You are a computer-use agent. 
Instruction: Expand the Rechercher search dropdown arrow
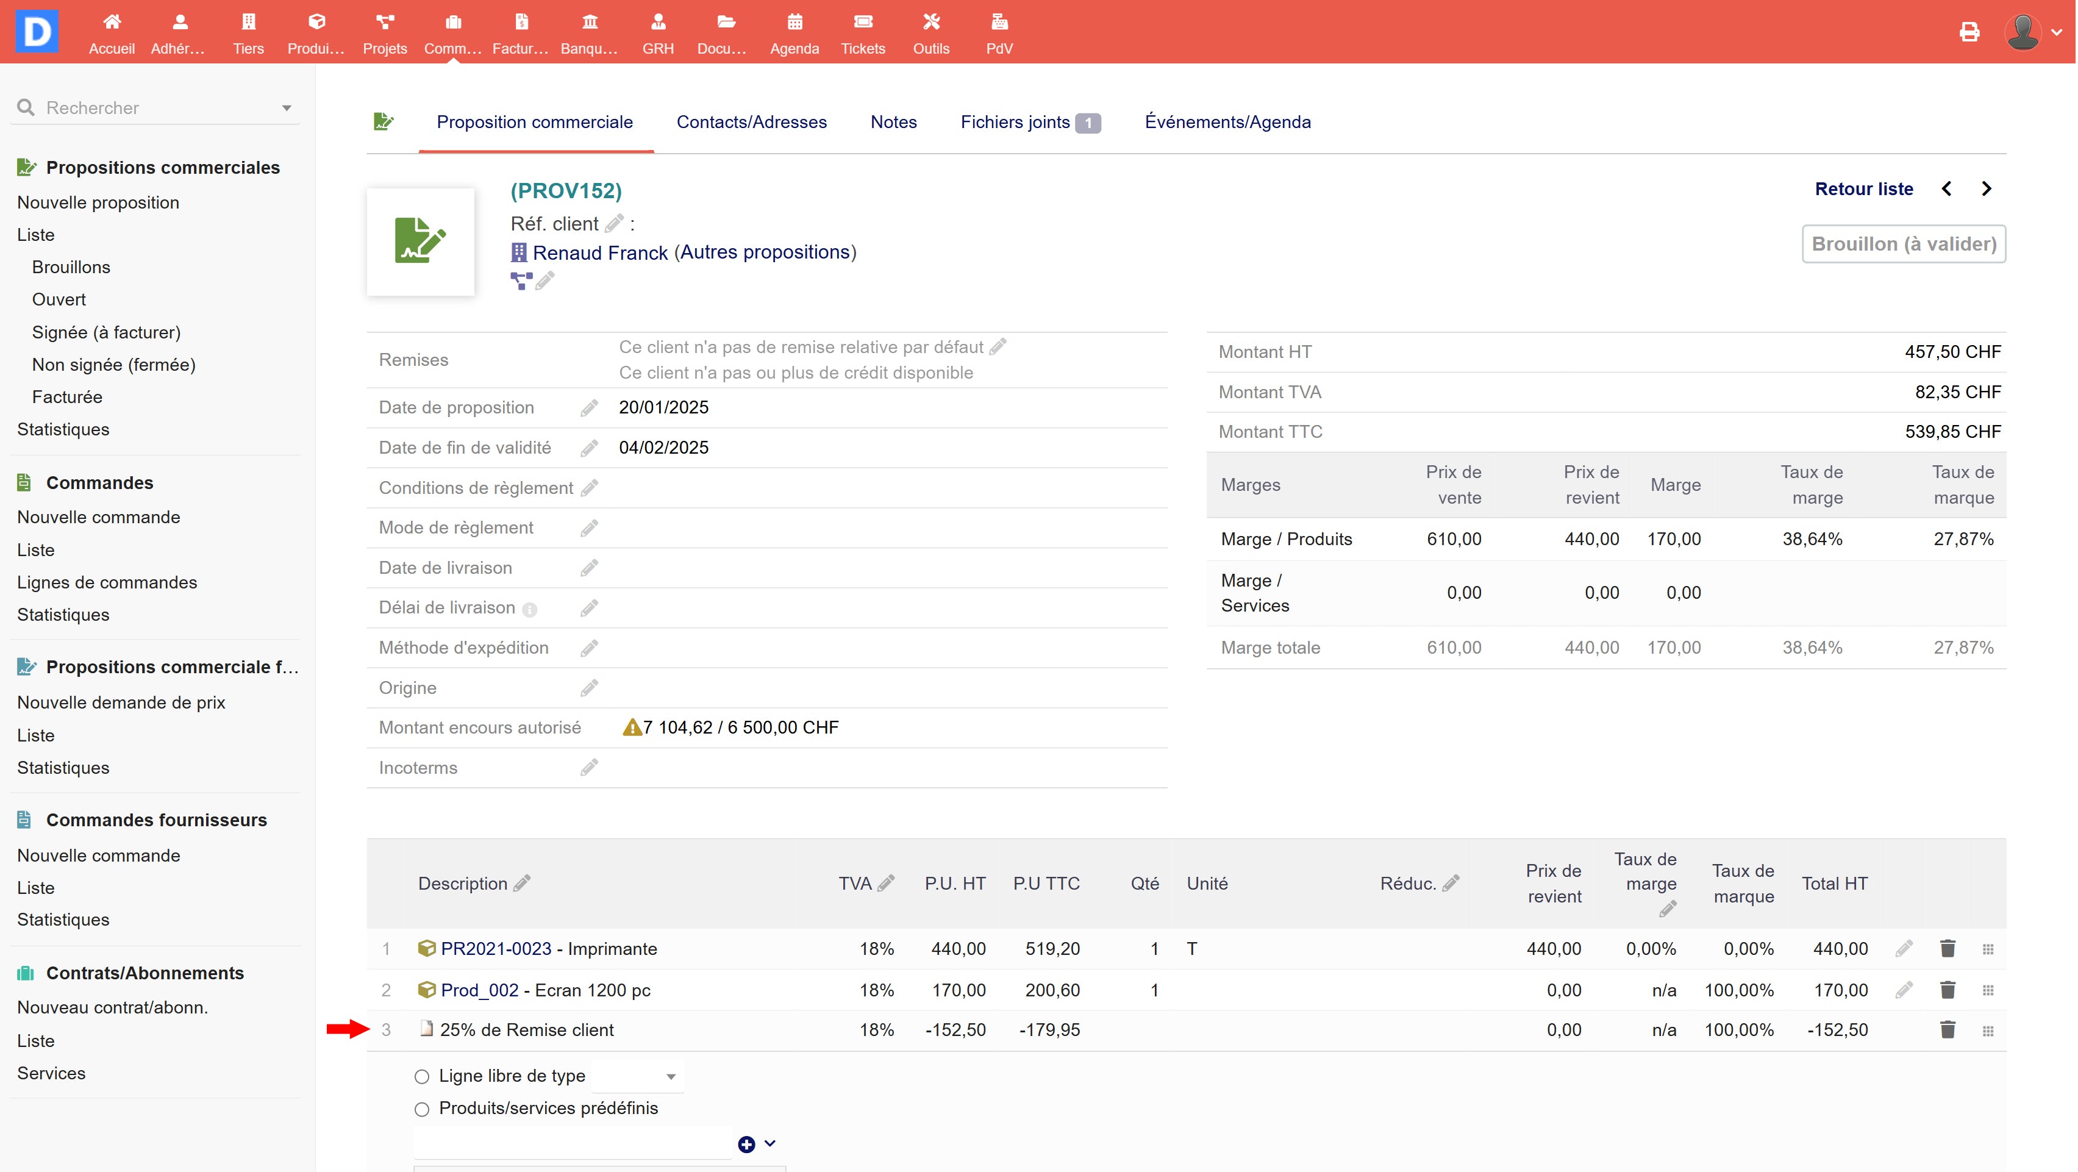tap(287, 108)
